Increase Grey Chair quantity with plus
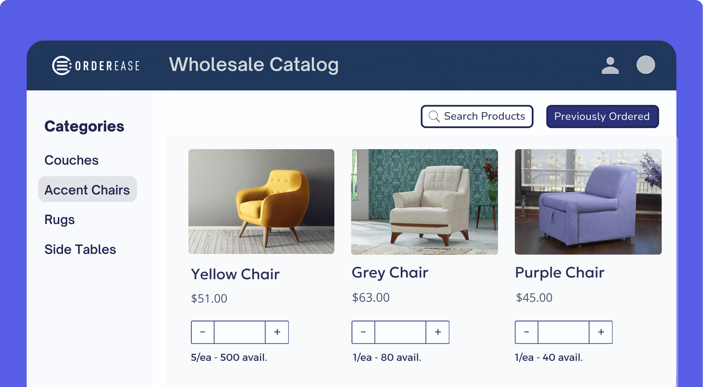This screenshot has width=703, height=387. click(x=438, y=332)
